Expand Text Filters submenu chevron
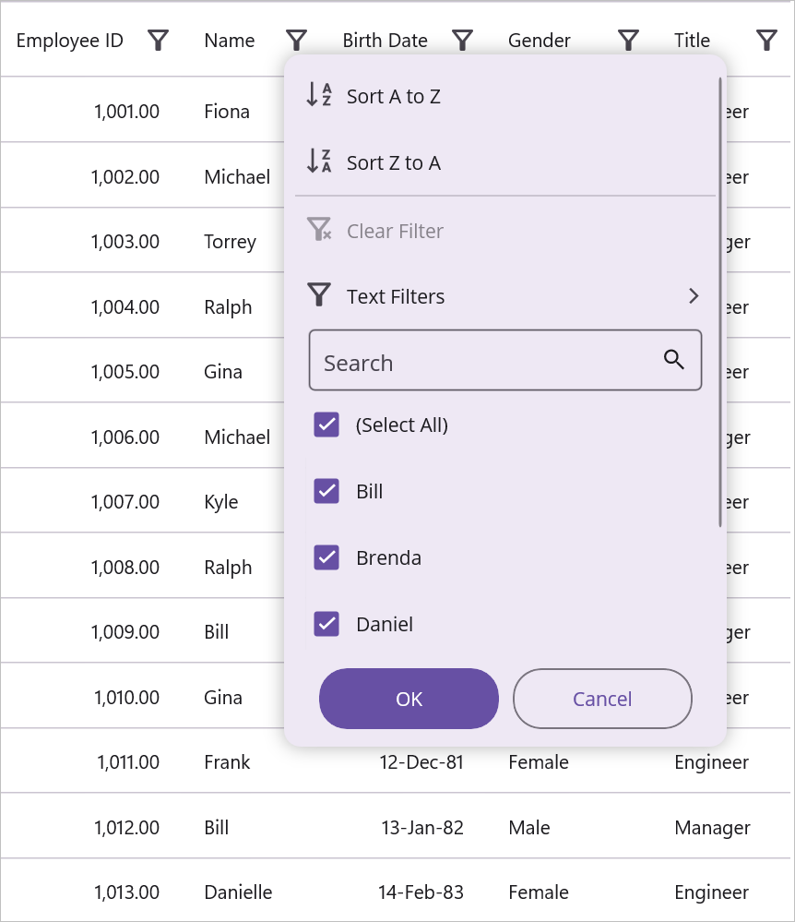 (x=694, y=296)
